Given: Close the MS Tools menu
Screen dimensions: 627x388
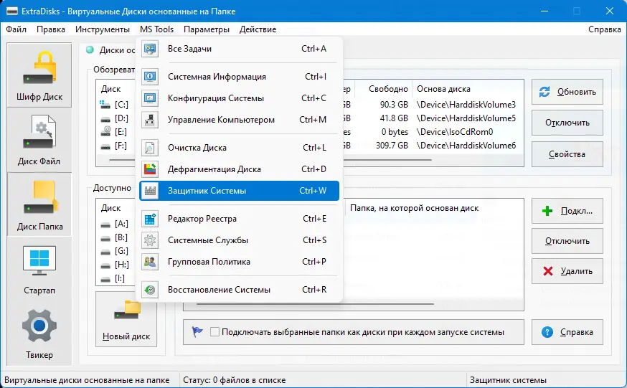Looking at the screenshot, I should pyautogui.click(x=156, y=29).
